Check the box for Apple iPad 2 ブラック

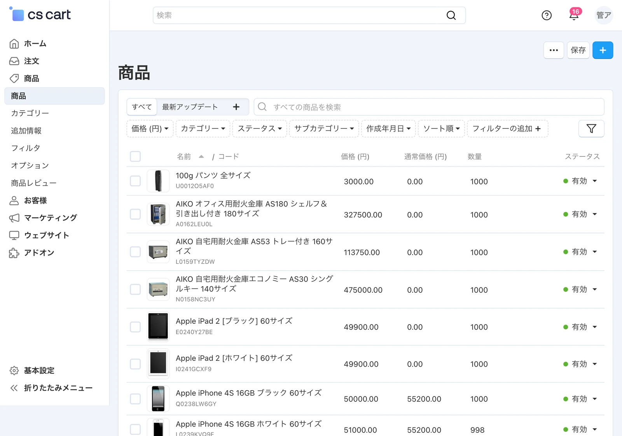point(135,327)
